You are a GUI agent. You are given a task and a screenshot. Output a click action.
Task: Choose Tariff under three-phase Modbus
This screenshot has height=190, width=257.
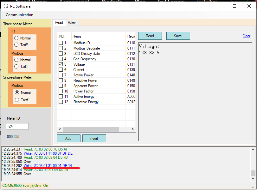click(16, 67)
